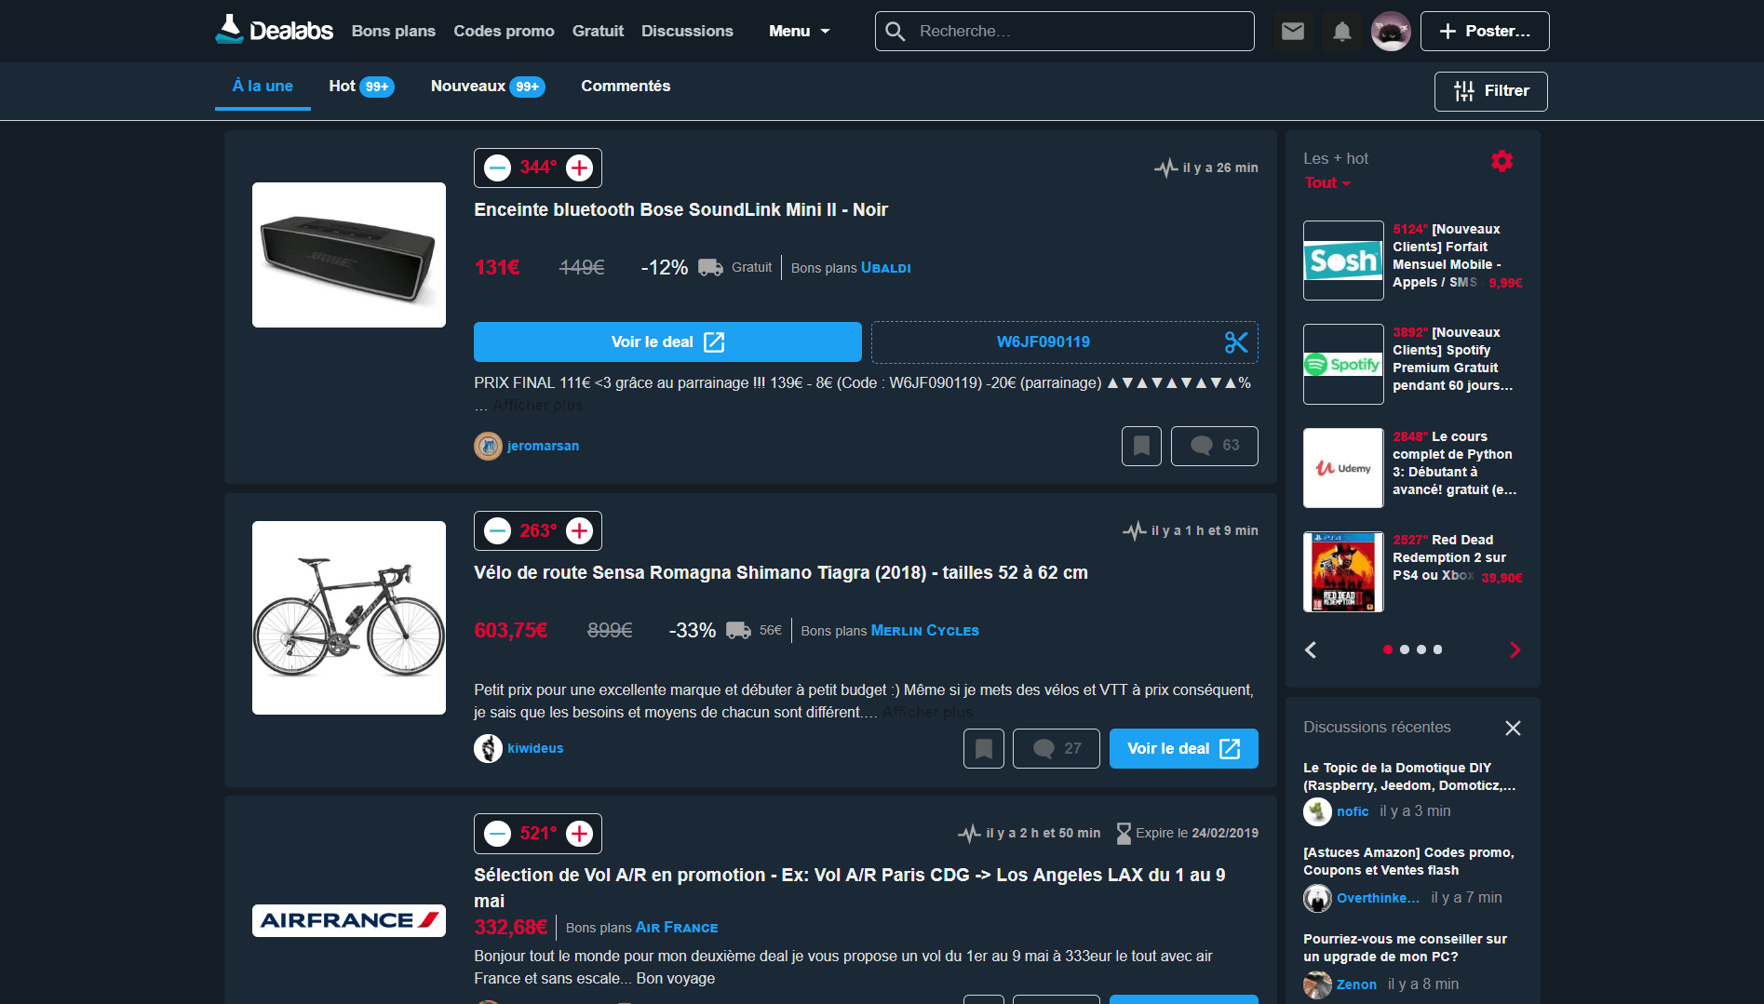
Task: Select the fourth carousel dot
Action: tap(1438, 649)
